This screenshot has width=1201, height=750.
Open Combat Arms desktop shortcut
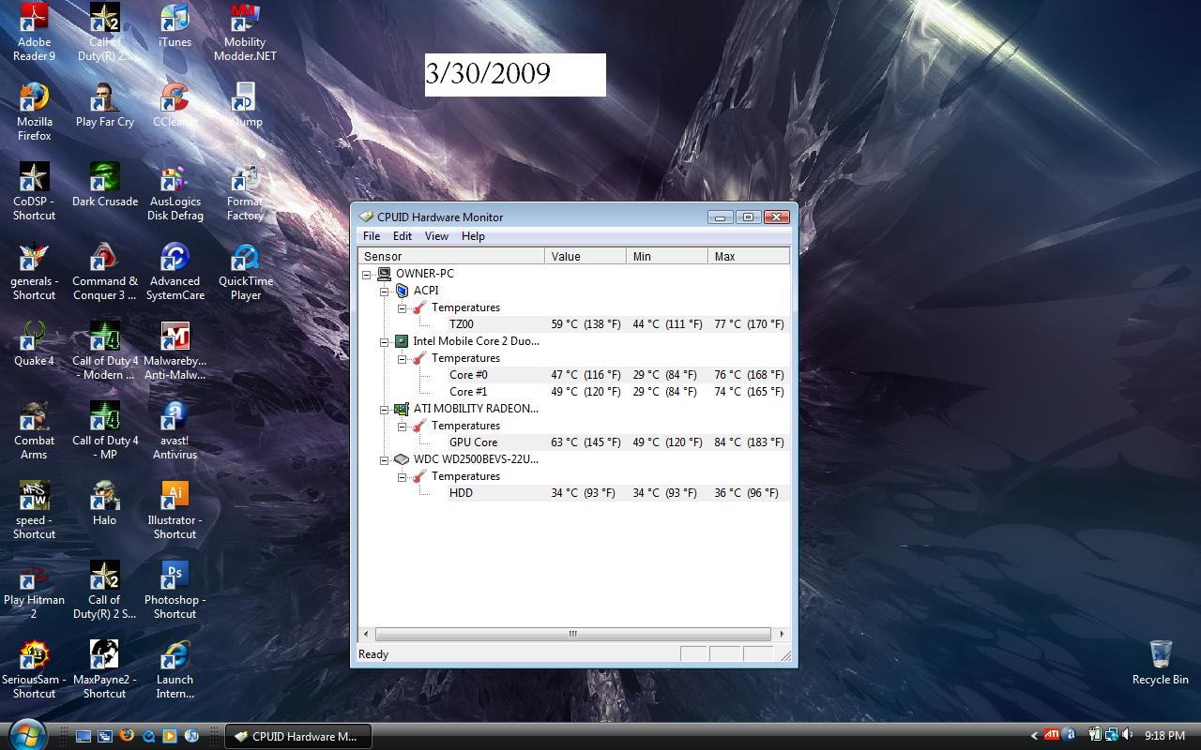point(34,430)
